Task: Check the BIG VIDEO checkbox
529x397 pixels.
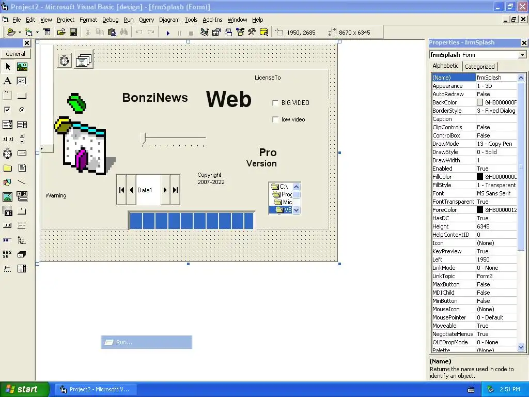Action: coord(275,103)
